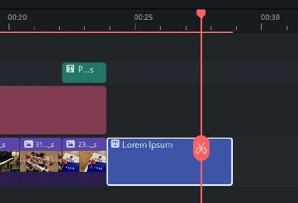Screen dimensions: 298x203
Task: Grab the red playhead handle on ruler
Action: pyautogui.click(x=201, y=13)
